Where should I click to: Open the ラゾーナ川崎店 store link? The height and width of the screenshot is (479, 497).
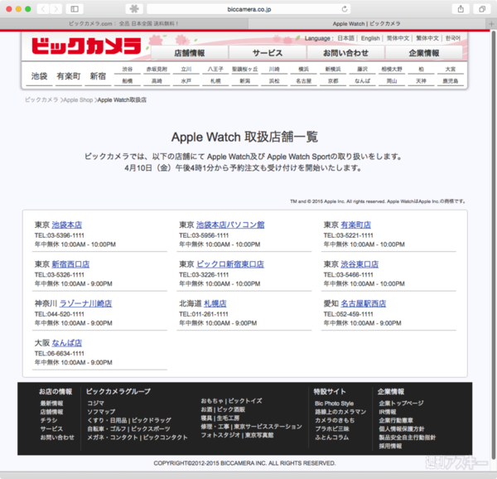[x=85, y=303]
